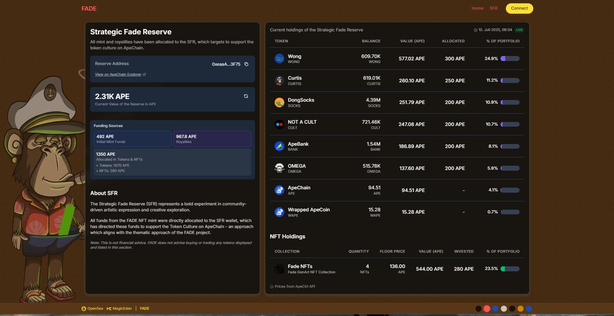This screenshot has height=316, width=614.
Task: Select the red theme color swatch
Action: 487,309
